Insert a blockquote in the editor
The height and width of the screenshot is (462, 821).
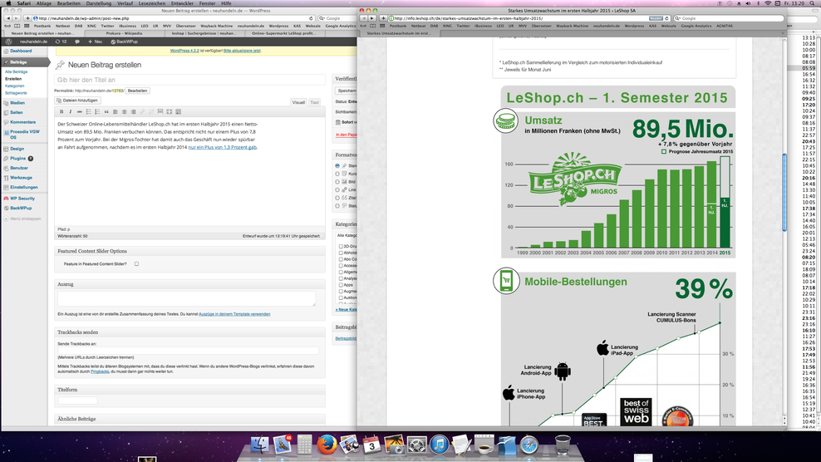pyautogui.click(x=106, y=111)
